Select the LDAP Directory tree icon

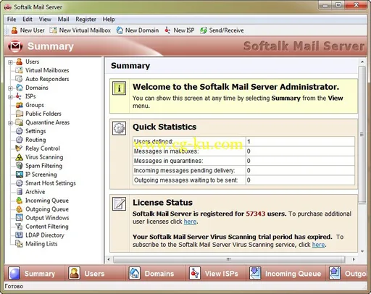(19, 235)
